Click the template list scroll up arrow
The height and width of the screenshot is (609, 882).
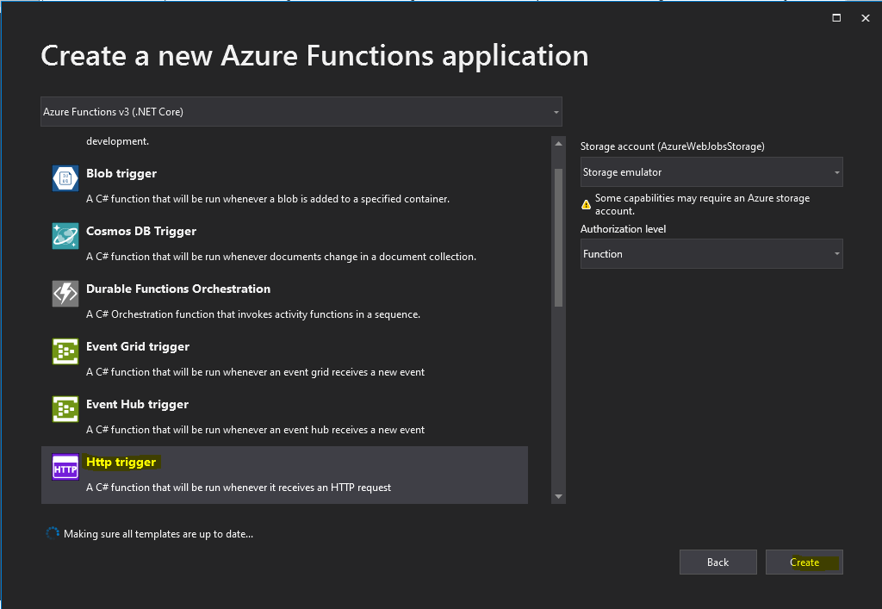[558, 144]
